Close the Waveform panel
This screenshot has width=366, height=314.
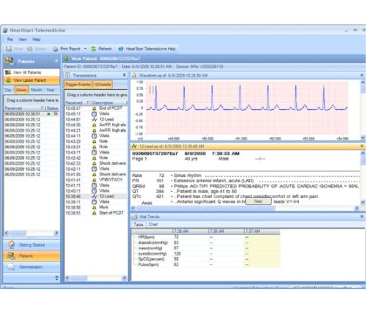362,75
